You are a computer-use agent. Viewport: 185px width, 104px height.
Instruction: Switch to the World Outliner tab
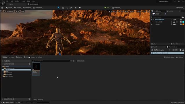pyautogui.click(x=156, y=11)
